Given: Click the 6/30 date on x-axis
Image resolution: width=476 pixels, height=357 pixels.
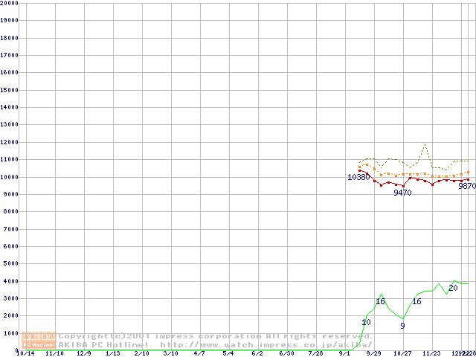Looking at the screenshot, I should pyautogui.click(x=286, y=354).
